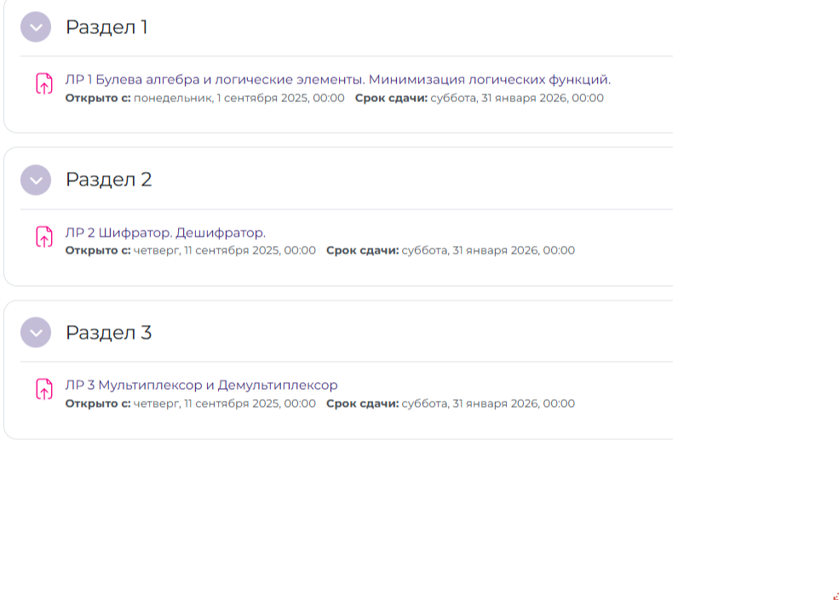Collapse the Раздел 1 section chevron
Screen dimensions: 839x600
point(36,27)
